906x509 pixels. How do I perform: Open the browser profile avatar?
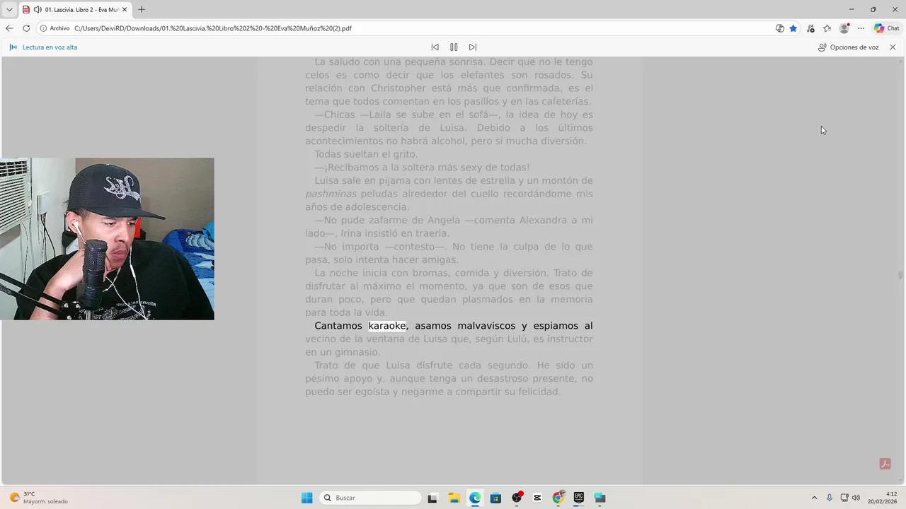844,28
